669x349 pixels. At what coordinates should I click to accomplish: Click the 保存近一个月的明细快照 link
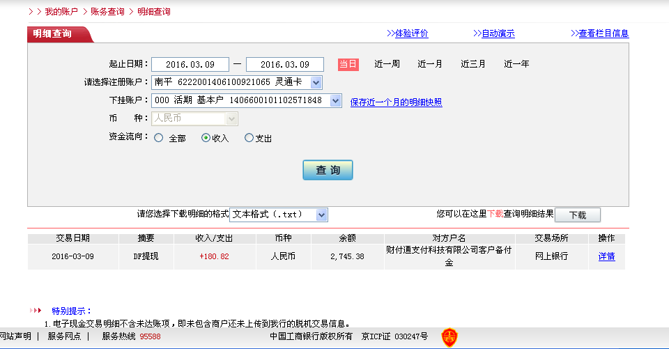[396, 102]
